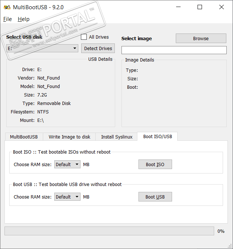Screen dimensions: 233x249
Task: Switch to the MultiBootUSB tab
Action: coord(24,137)
